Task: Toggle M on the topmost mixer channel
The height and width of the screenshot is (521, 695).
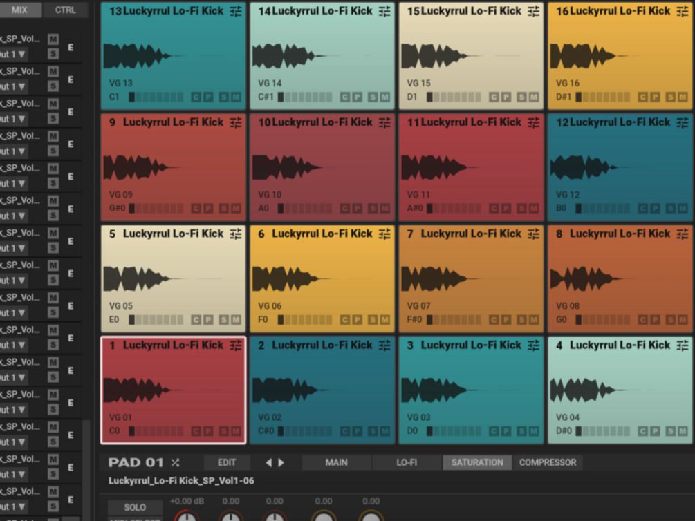Action: tap(53, 39)
